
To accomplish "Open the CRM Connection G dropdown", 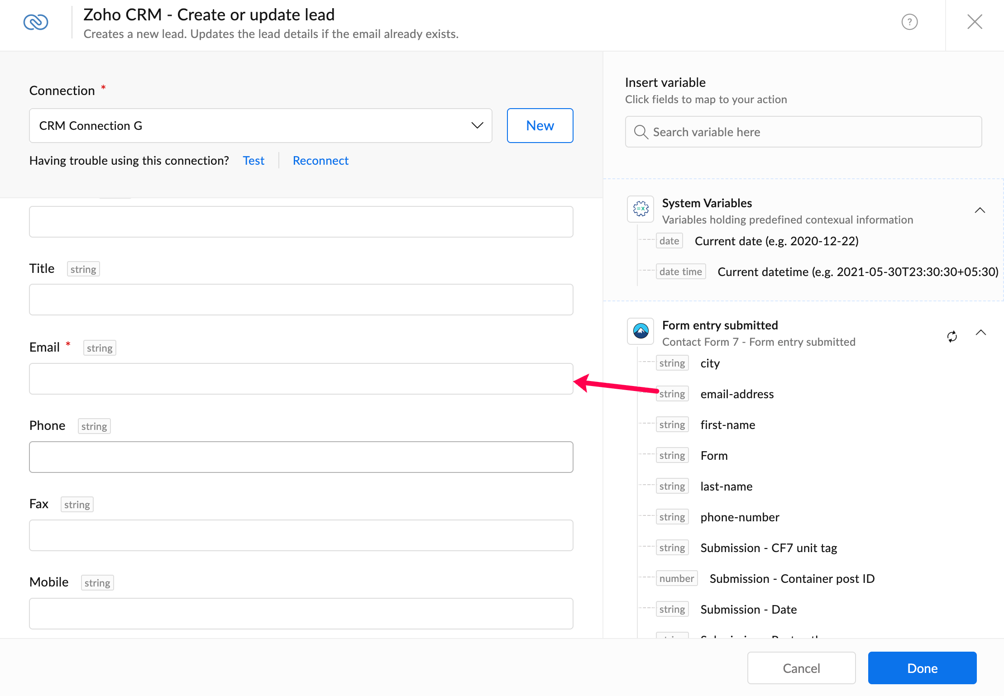I will tap(260, 125).
